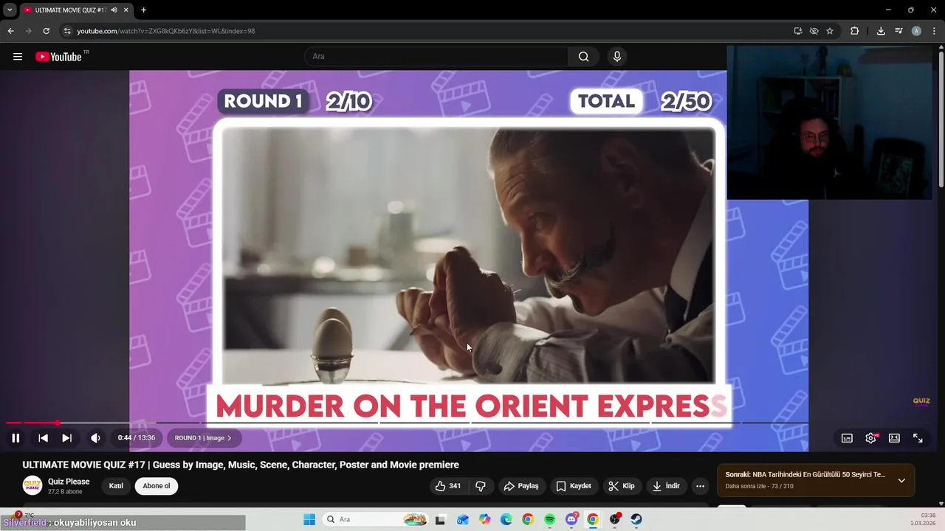Open Copilot from the taskbar
The height and width of the screenshot is (531, 945).
pos(484,519)
